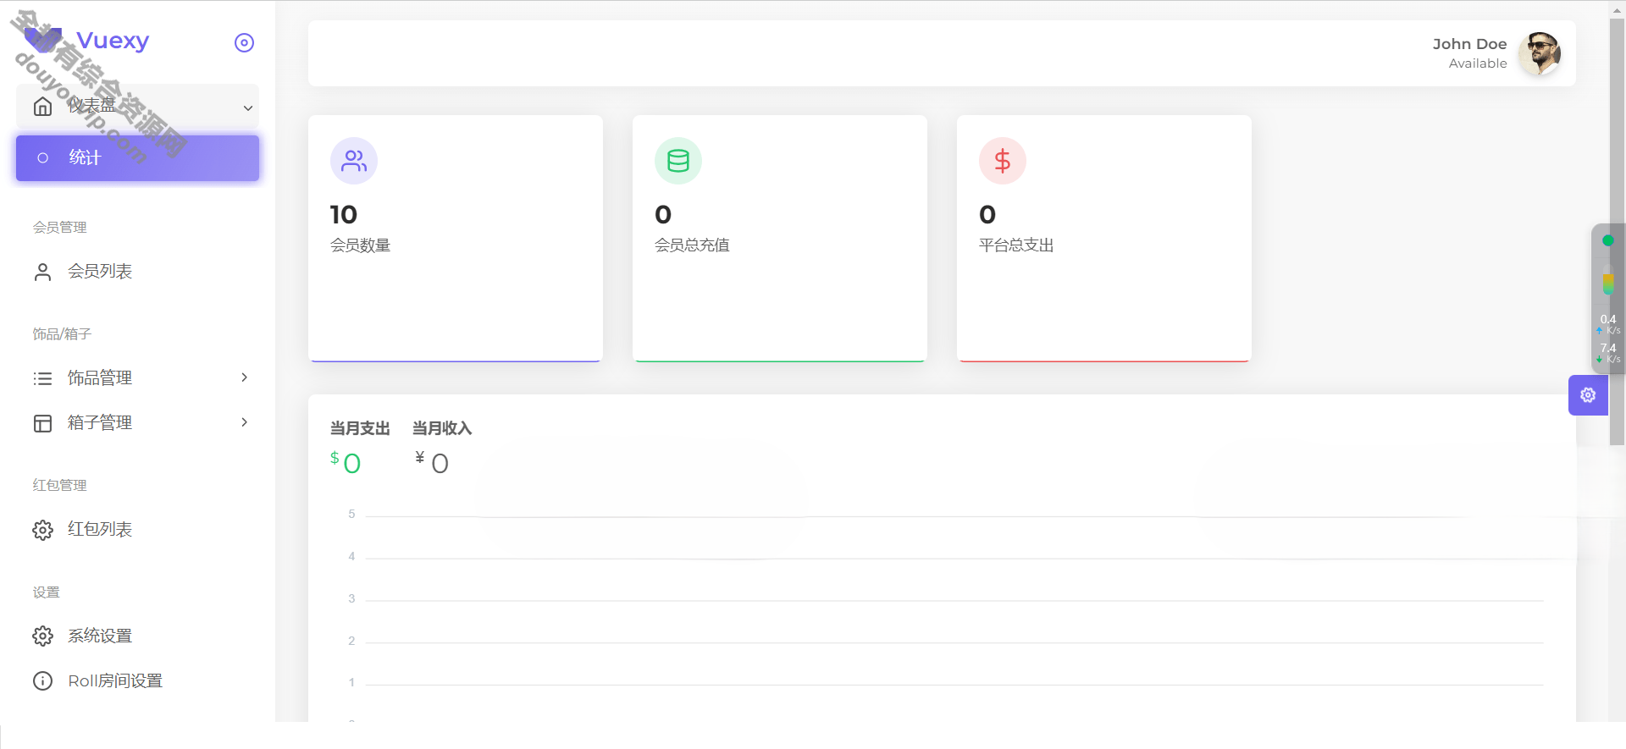Click the 设置 section header
This screenshot has height=749, width=1626.
tap(47, 592)
